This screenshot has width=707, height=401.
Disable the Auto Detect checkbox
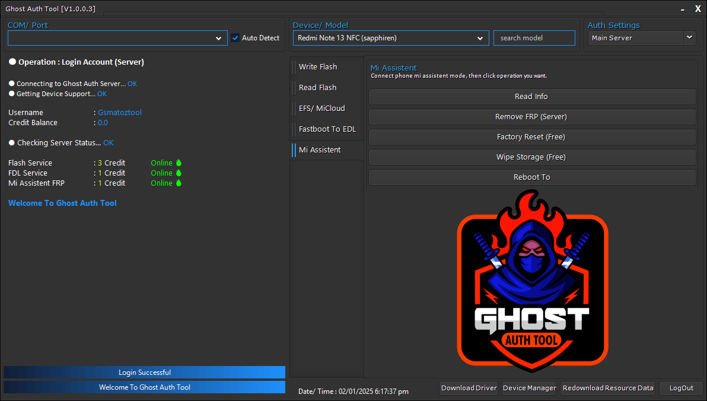pyautogui.click(x=236, y=37)
